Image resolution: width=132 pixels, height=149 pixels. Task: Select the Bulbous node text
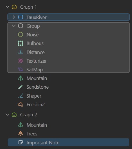35,43
